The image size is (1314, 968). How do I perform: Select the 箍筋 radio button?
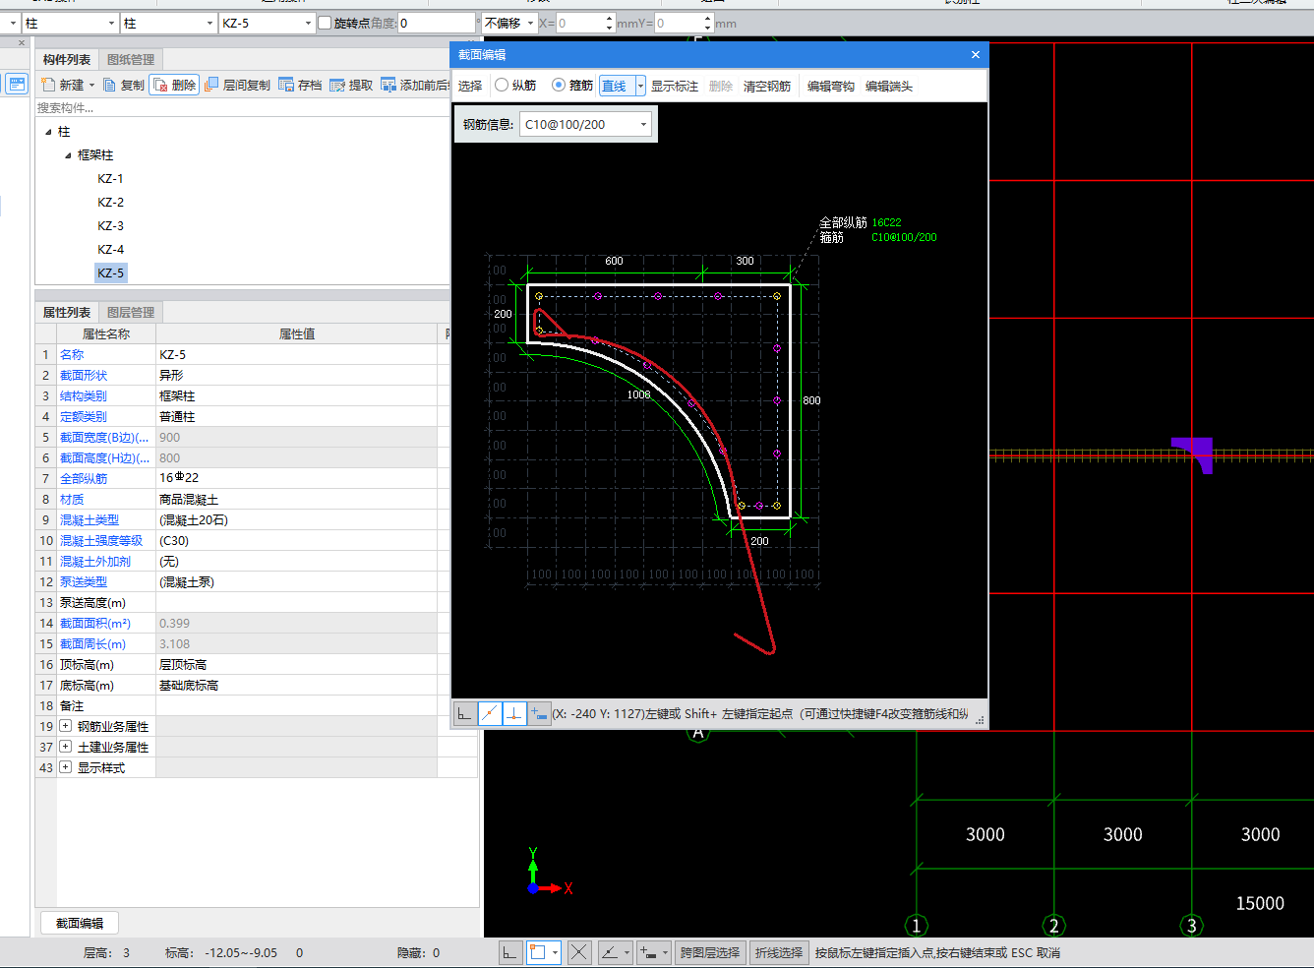click(559, 86)
